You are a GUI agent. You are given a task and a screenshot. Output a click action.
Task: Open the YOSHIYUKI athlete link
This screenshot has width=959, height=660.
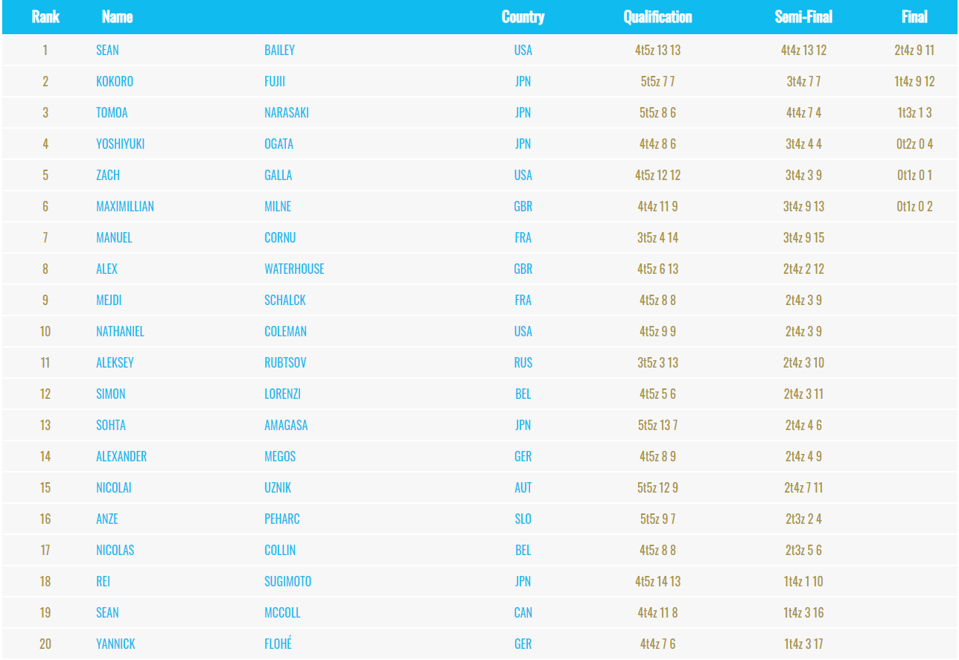121,144
